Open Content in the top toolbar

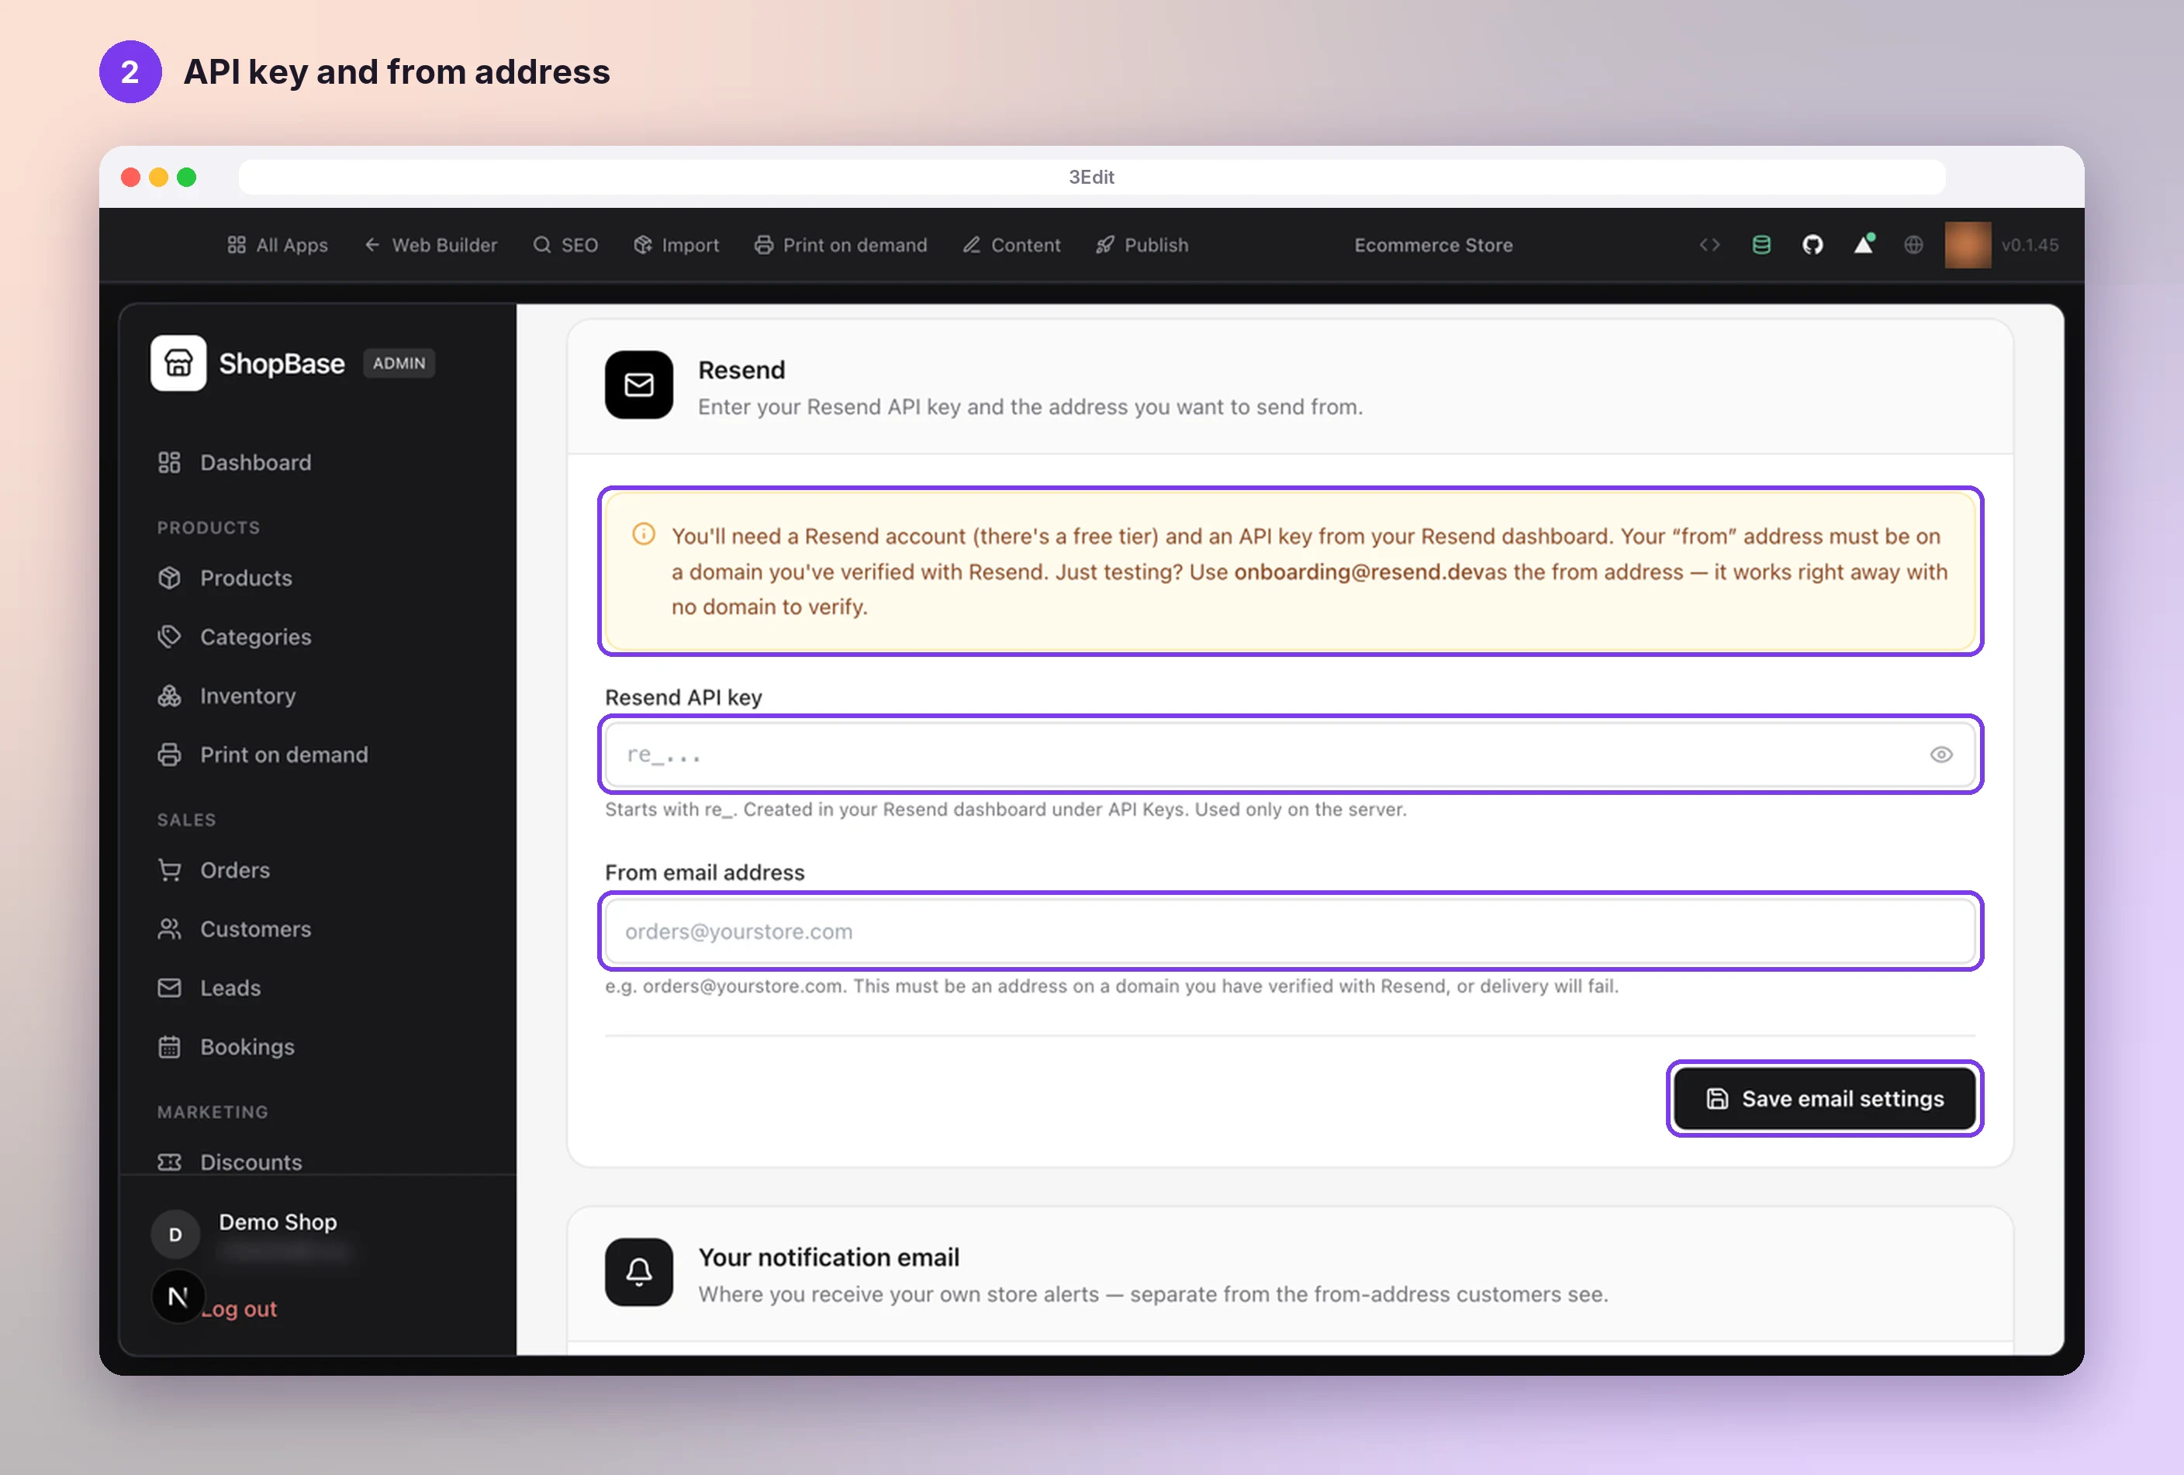[x=1011, y=245]
